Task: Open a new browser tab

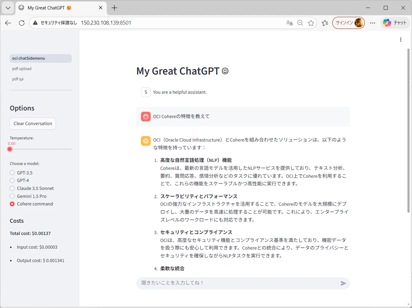Action: coord(114,8)
